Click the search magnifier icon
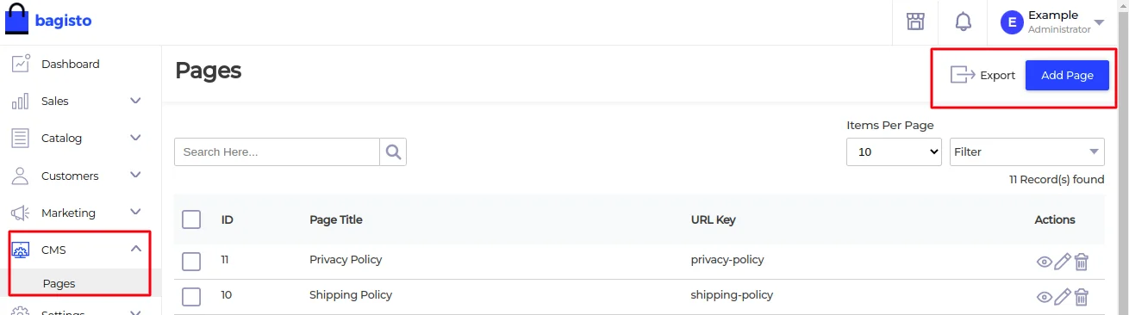The image size is (1129, 315). 393,151
